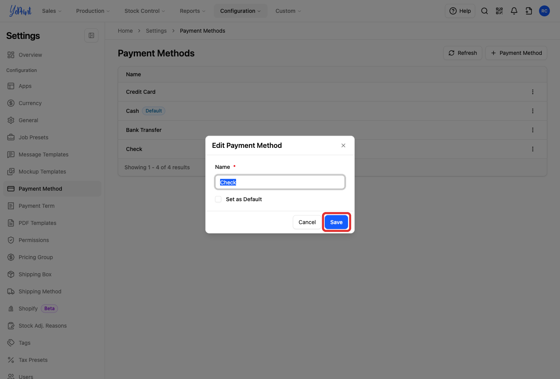Click the search magnifier icon in header
The image size is (560, 379).
click(x=485, y=11)
